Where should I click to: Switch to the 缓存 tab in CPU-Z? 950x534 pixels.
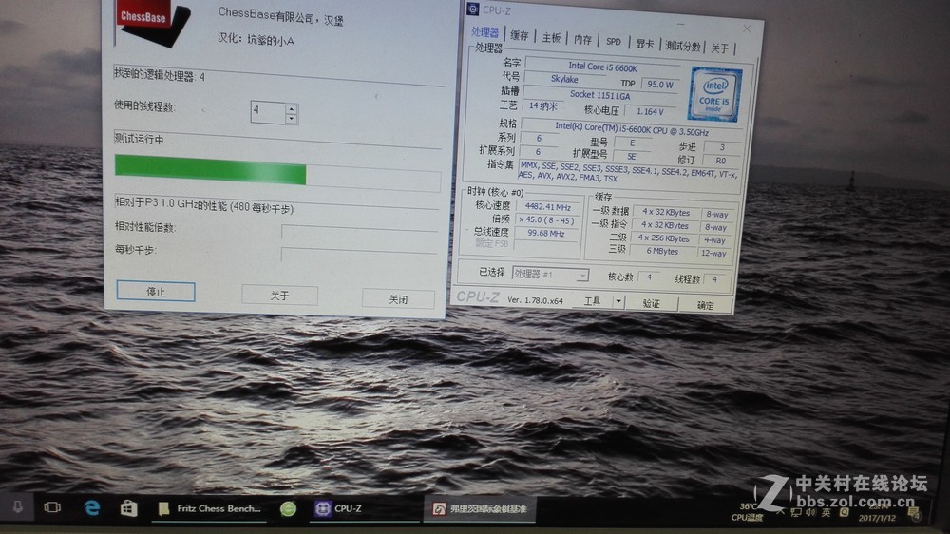coord(520,36)
